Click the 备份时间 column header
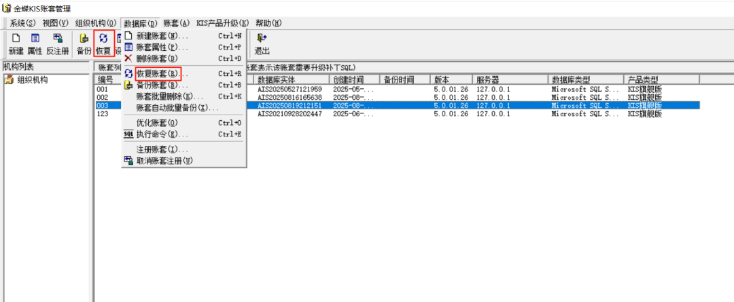This screenshot has height=302, width=734. tap(404, 79)
